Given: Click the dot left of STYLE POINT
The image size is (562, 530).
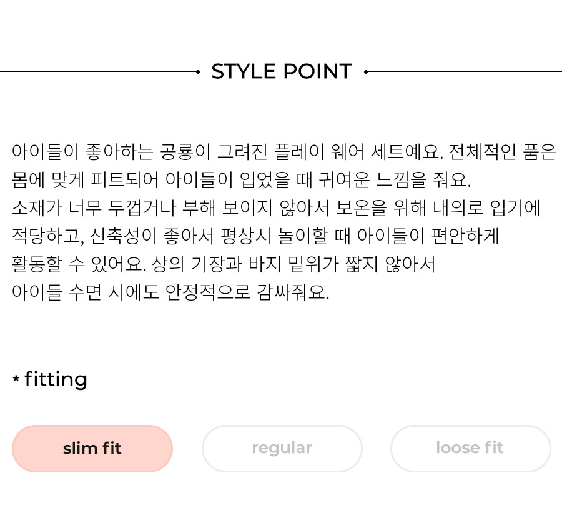Looking at the screenshot, I should pyautogui.click(x=198, y=72).
